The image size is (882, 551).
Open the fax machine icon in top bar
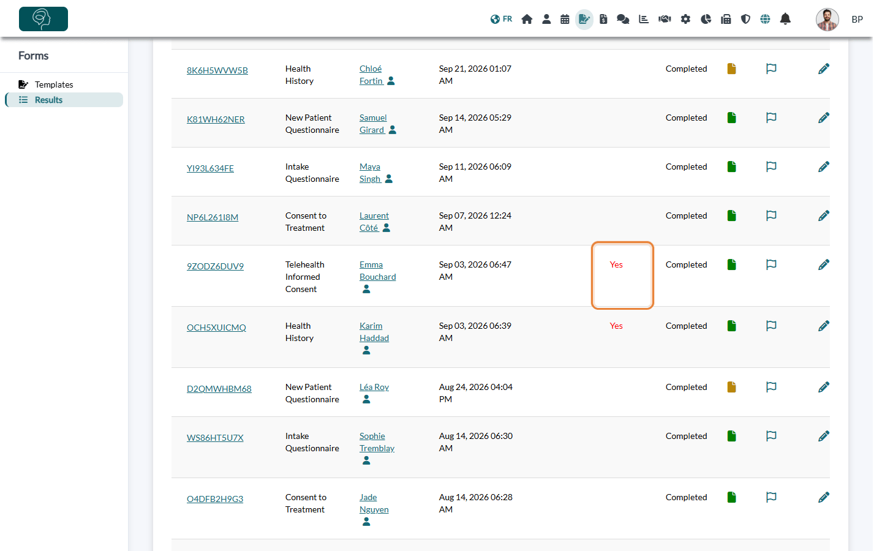[726, 19]
